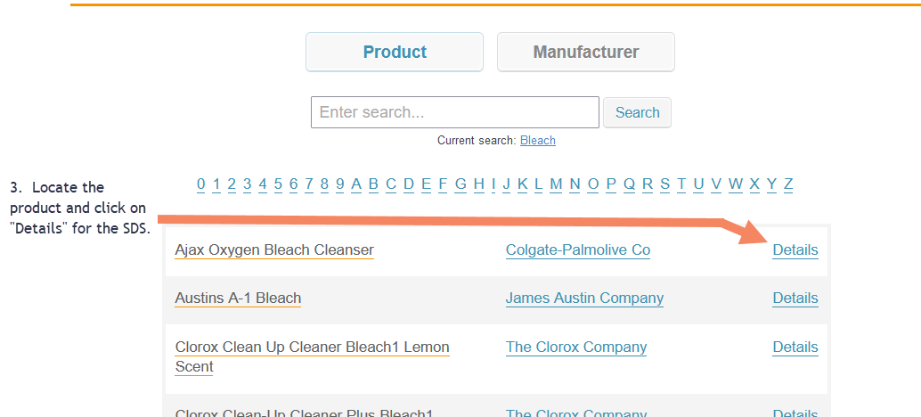Filter products by letter C

point(391,184)
